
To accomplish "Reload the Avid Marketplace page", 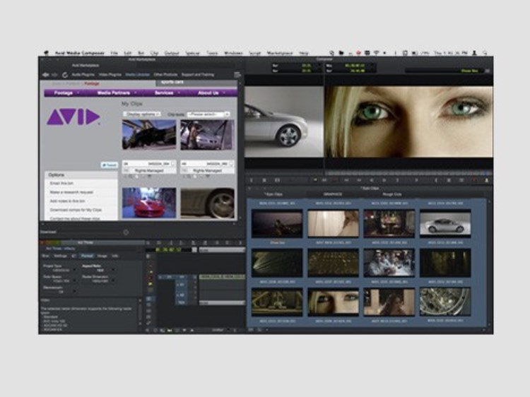I will [x=65, y=75].
